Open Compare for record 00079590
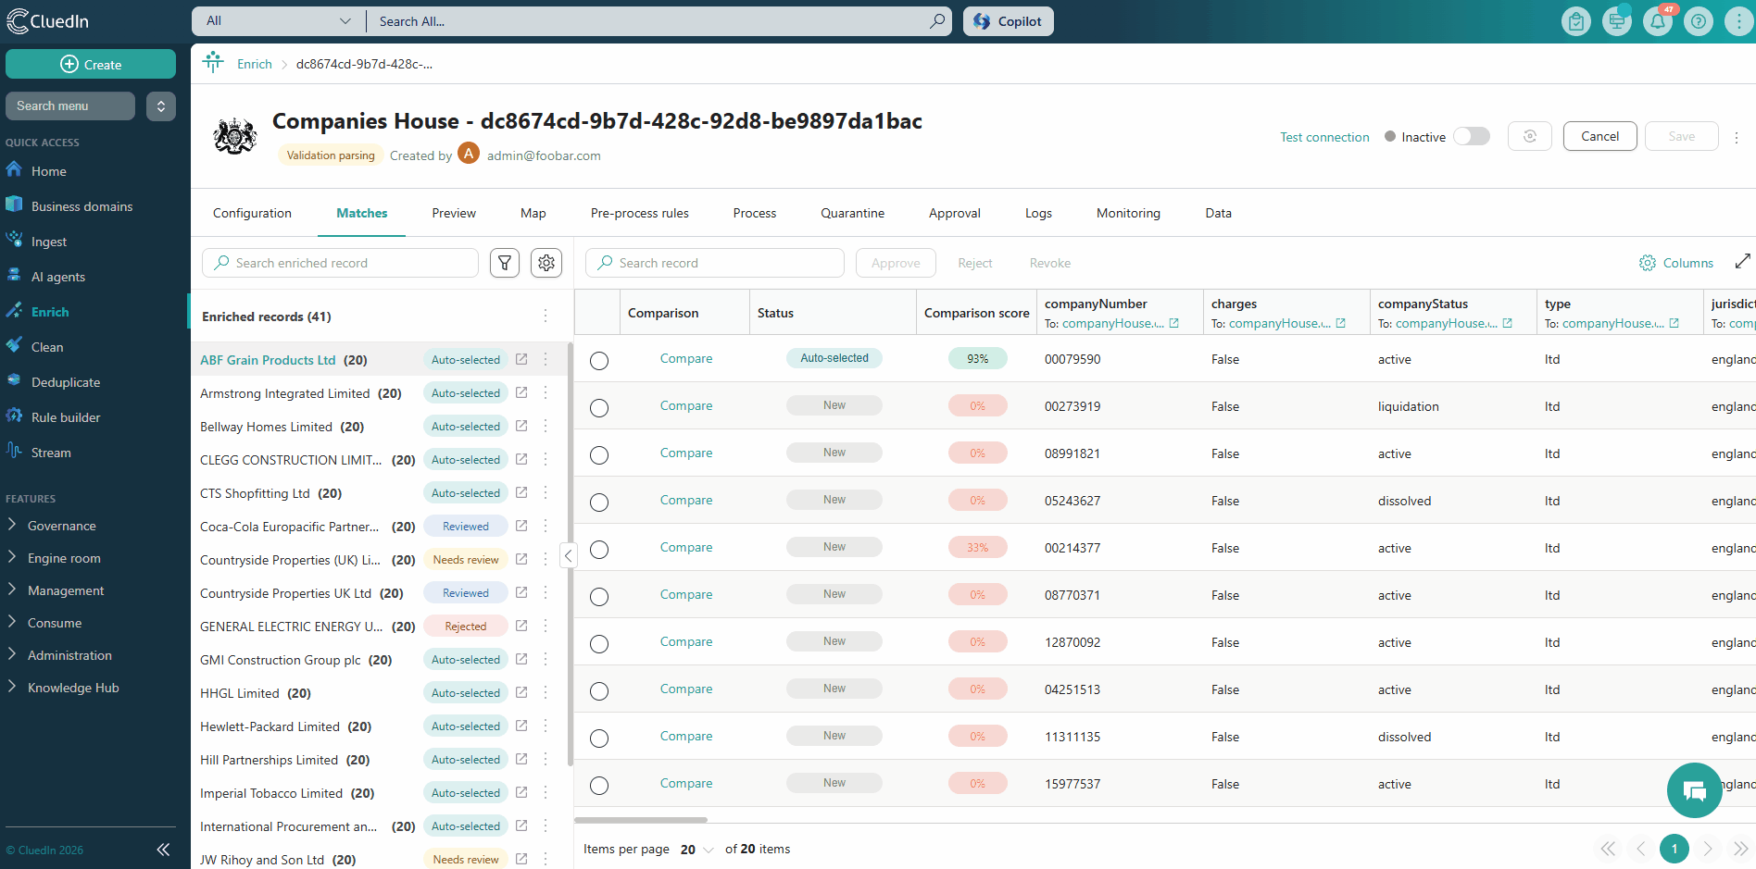Screen dimensions: 1756x869 [x=686, y=358]
